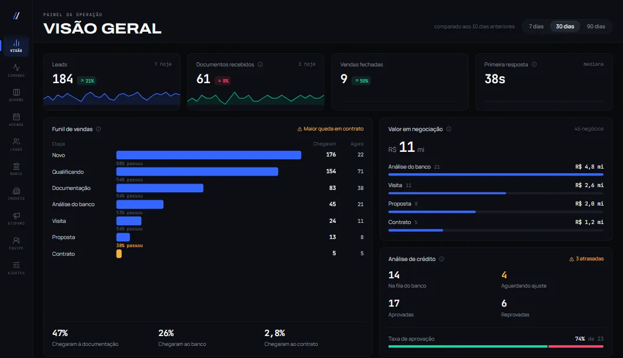623x358 pixels.
Task: Click the Chegaram column header
Action: pos(324,144)
